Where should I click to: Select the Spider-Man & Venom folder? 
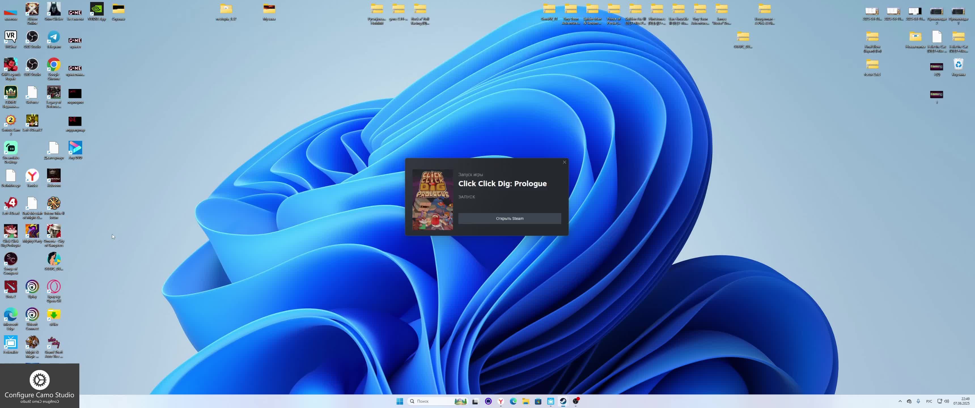coord(592,14)
